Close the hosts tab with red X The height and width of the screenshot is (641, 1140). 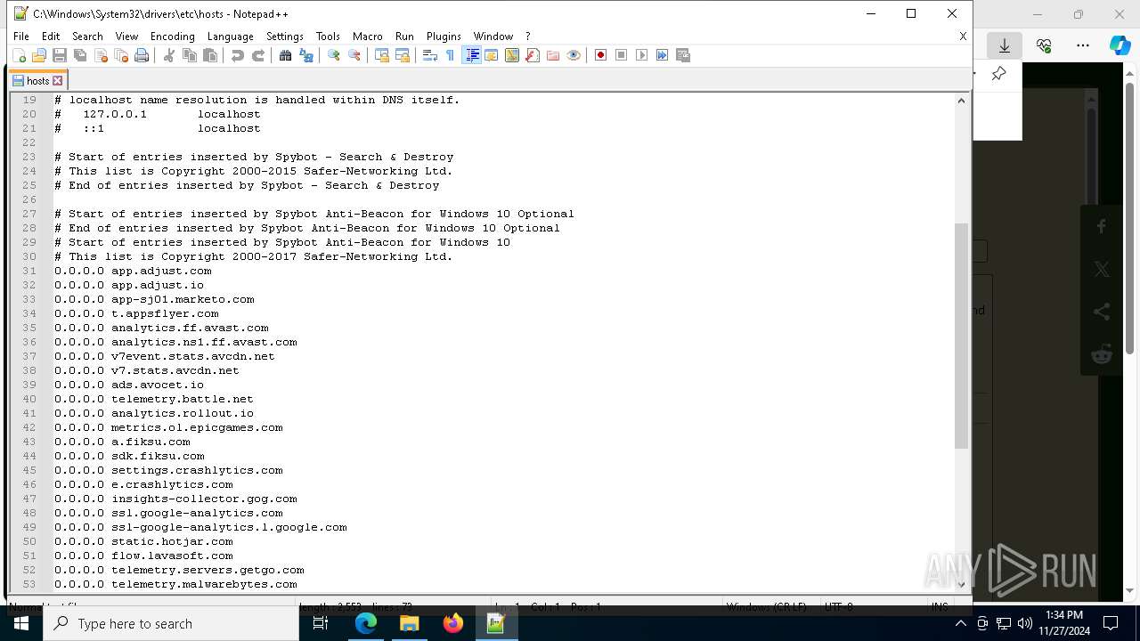click(58, 80)
